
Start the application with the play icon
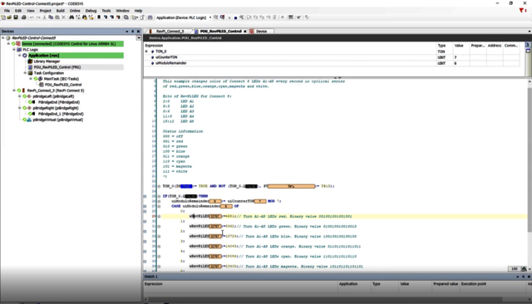click(229, 17)
